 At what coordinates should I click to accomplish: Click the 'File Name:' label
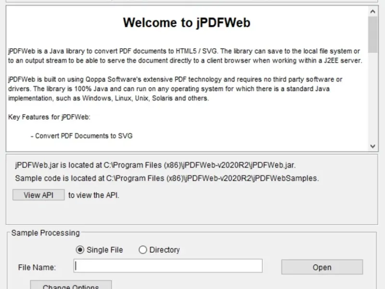(37, 267)
